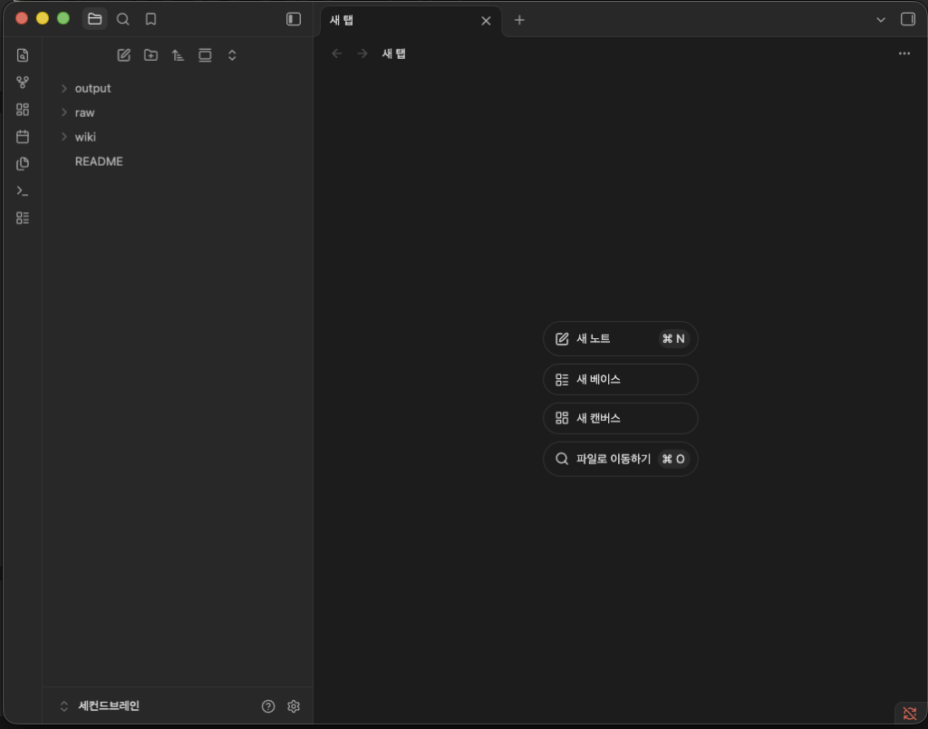
Task: Open the tab list dropdown arrow
Action: tap(881, 20)
